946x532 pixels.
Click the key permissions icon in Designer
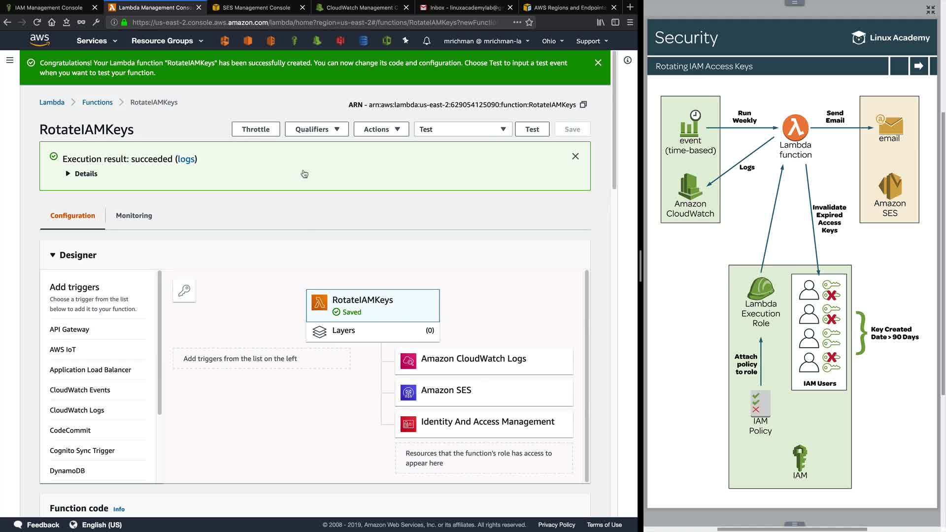click(x=184, y=291)
